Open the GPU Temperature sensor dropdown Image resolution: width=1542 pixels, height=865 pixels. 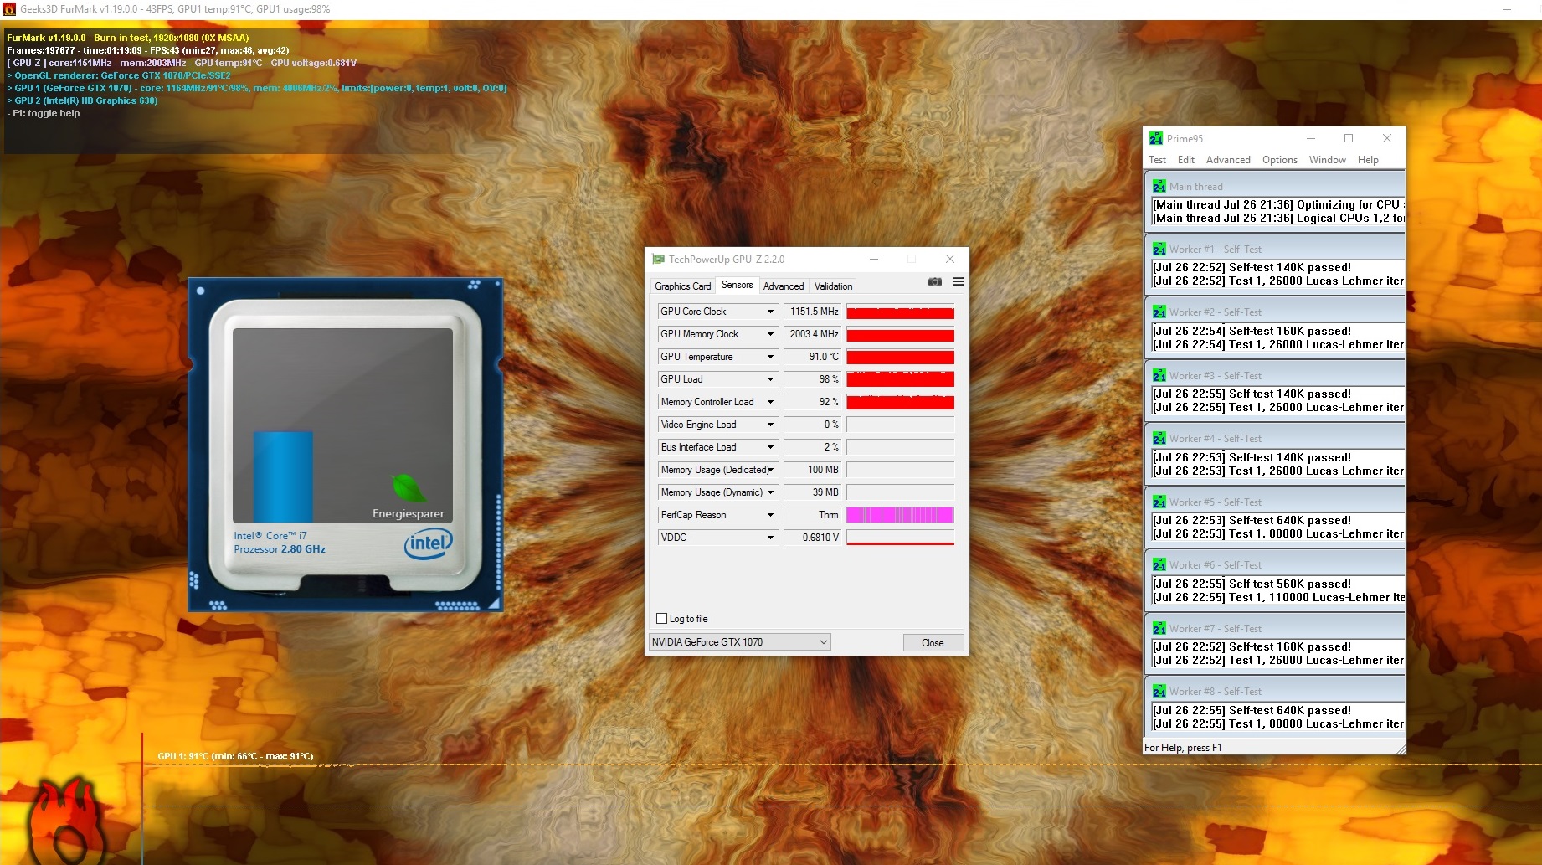[770, 357]
